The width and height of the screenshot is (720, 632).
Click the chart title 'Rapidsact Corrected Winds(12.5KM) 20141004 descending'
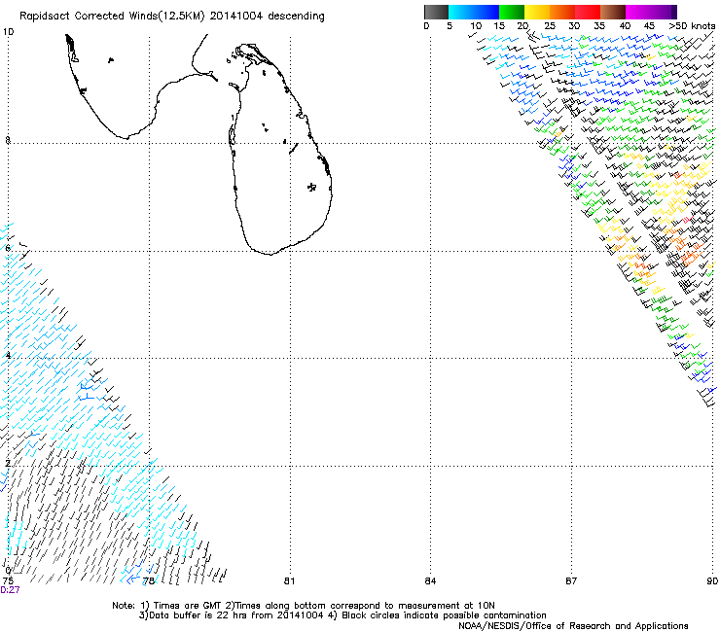[172, 17]
